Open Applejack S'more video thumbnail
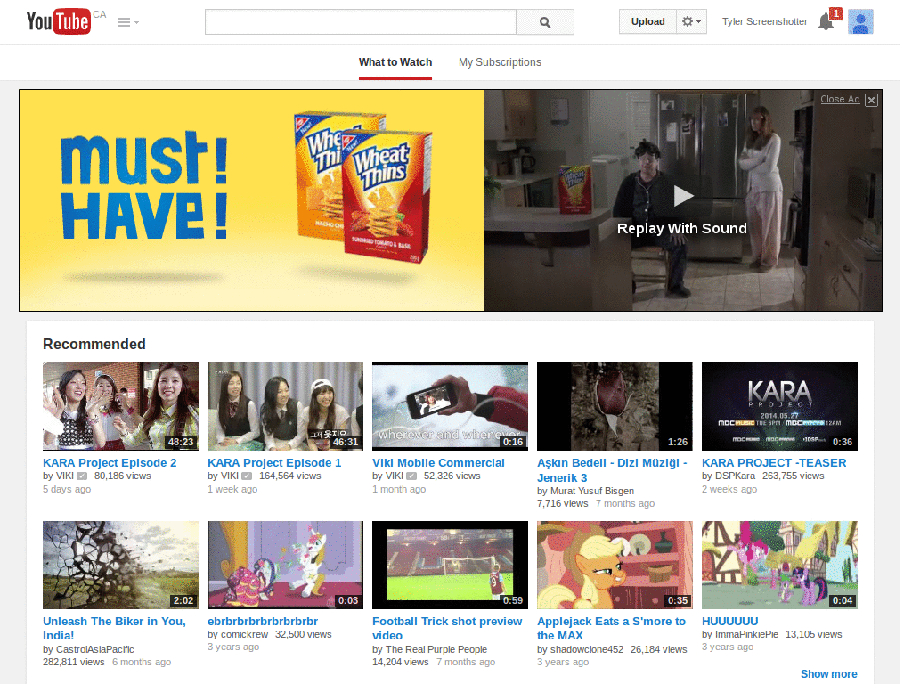 pyautogui.click(x=615, y=565)
